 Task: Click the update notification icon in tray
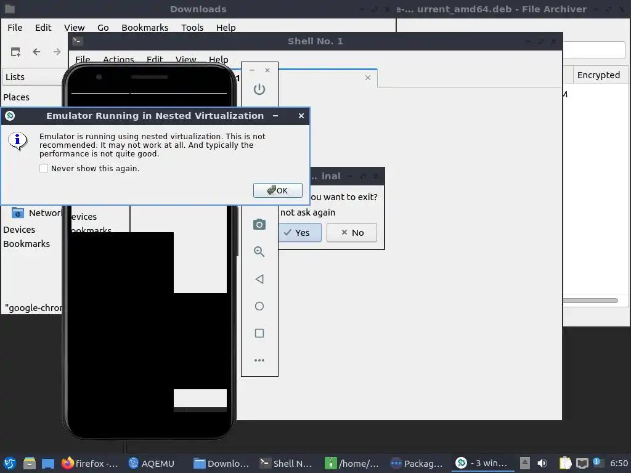597,463
